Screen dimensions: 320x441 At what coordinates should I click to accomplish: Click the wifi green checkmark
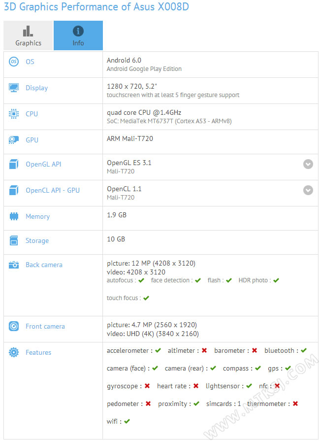127,421
